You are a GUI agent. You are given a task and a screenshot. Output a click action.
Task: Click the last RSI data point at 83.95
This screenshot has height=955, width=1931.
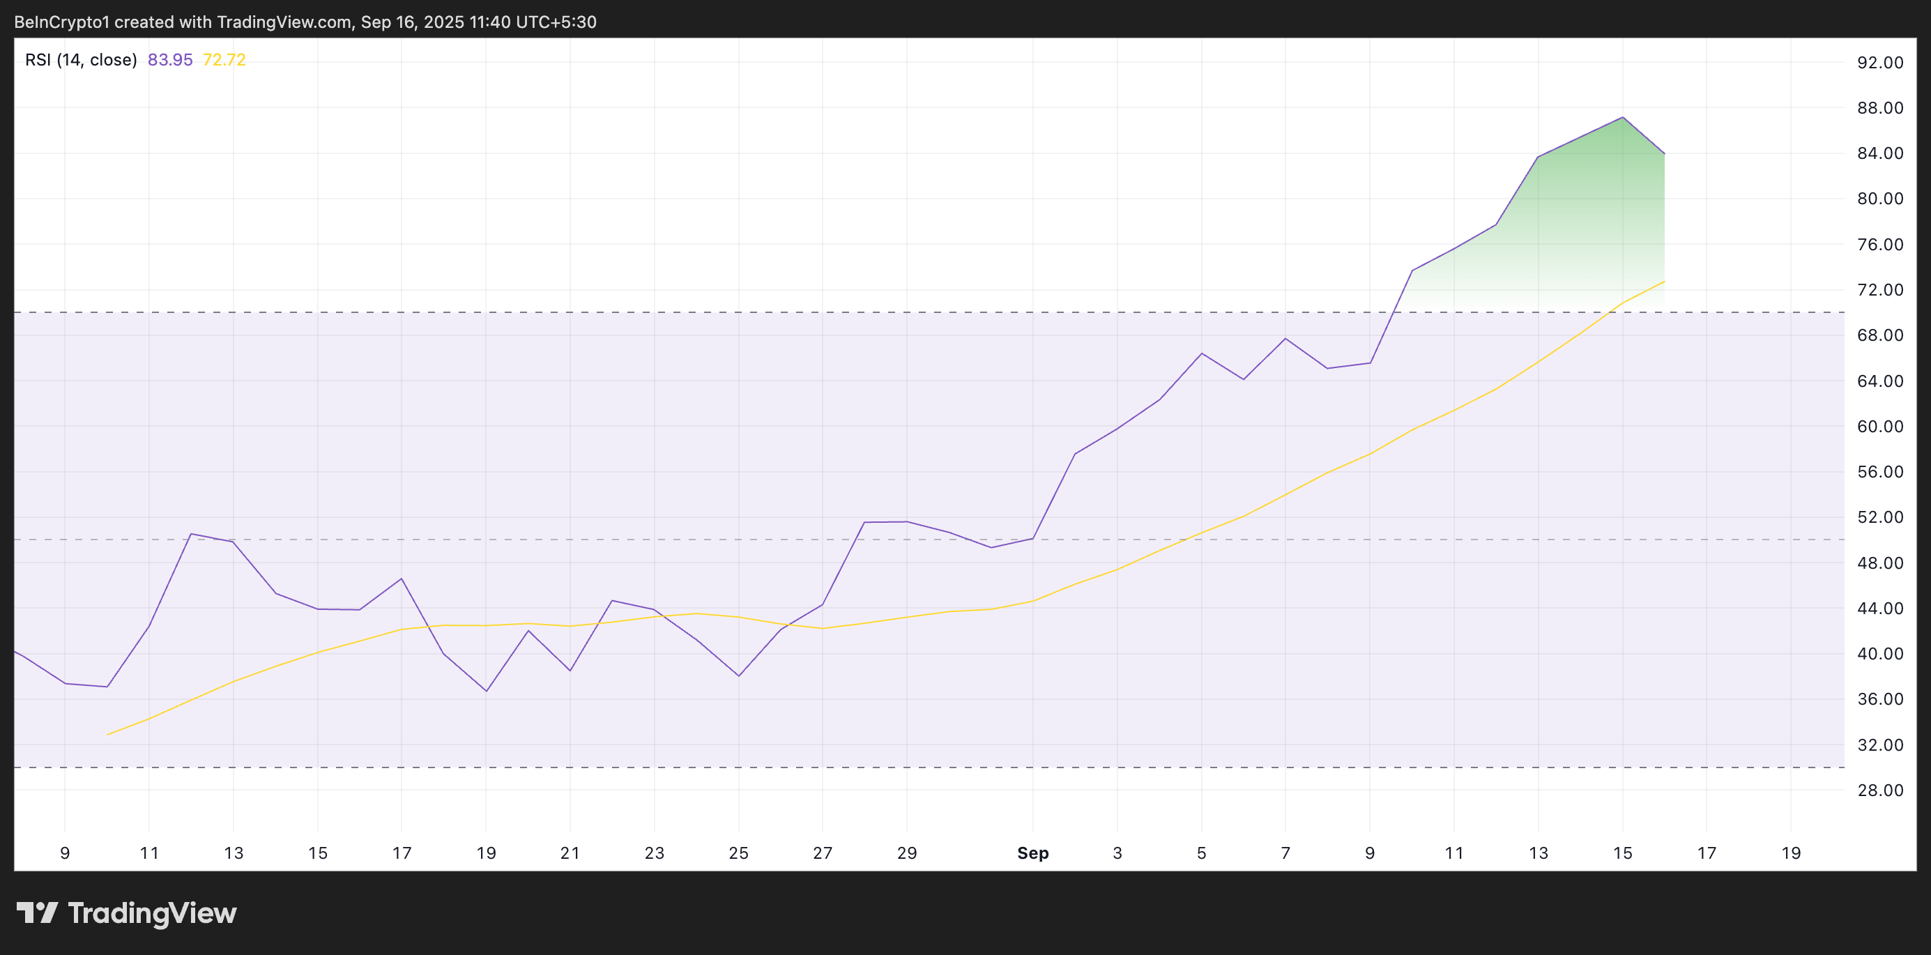coord(1664,153)
